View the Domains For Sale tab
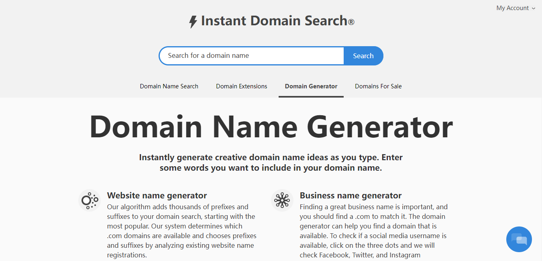542x261 pixels. pos(378,86)
